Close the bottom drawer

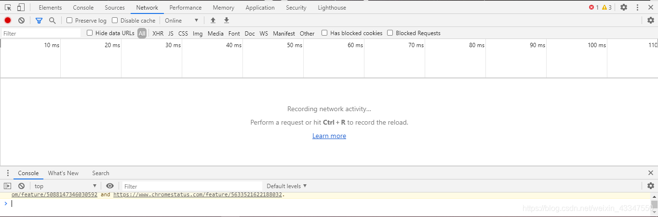pos(651,173)
